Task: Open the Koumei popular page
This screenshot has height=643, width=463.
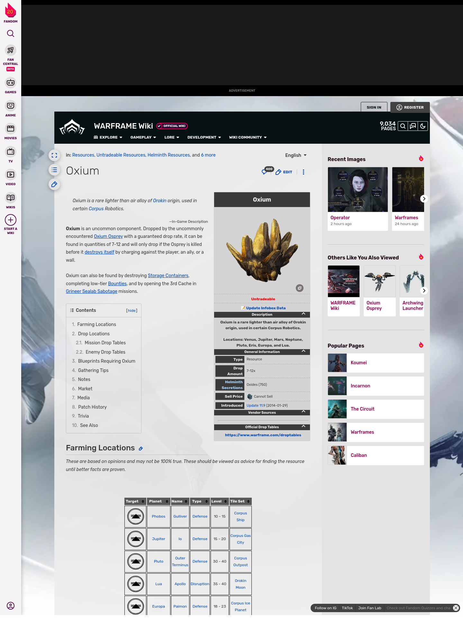Action: pyautogui.click(x=376, y=363)
